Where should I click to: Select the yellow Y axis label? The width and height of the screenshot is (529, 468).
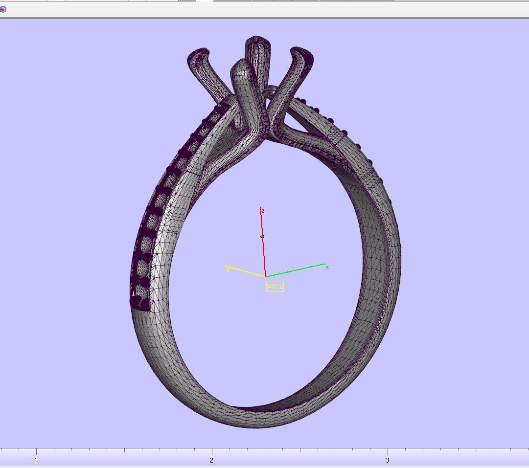click(228, 269)
